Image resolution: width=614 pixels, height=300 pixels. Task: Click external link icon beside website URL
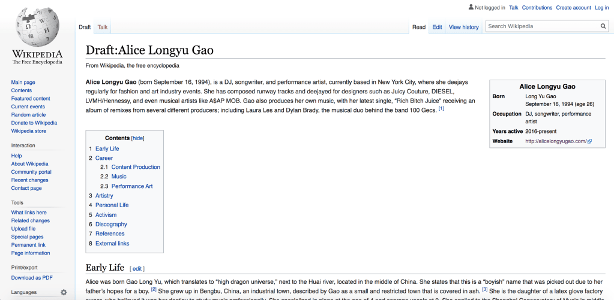coord(589,141)
